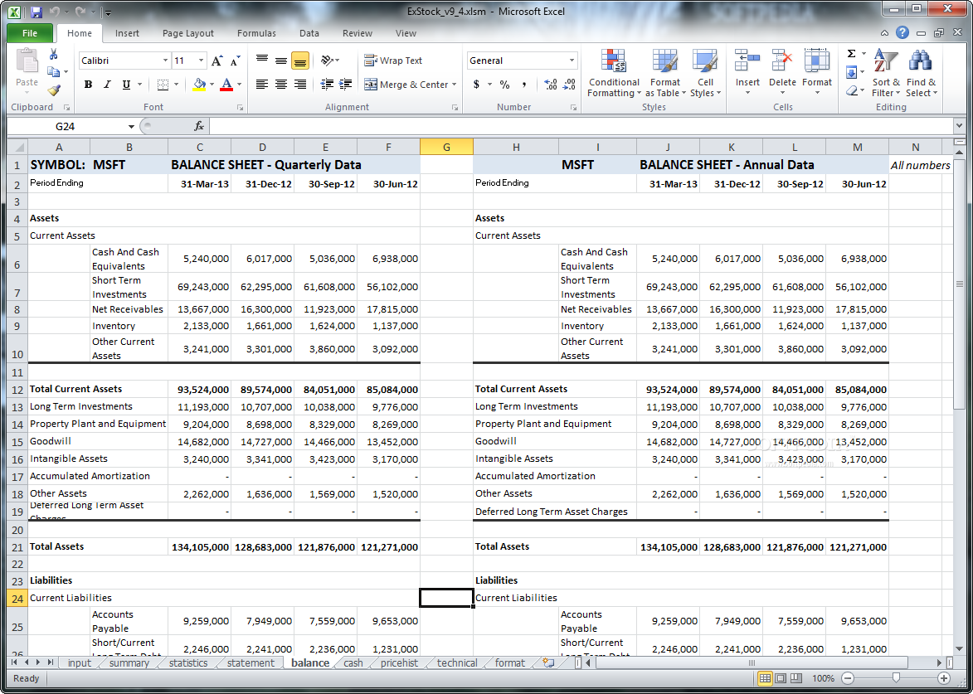Click in the formula bar input
Viewport: 973px width, 694px height.
582,127
